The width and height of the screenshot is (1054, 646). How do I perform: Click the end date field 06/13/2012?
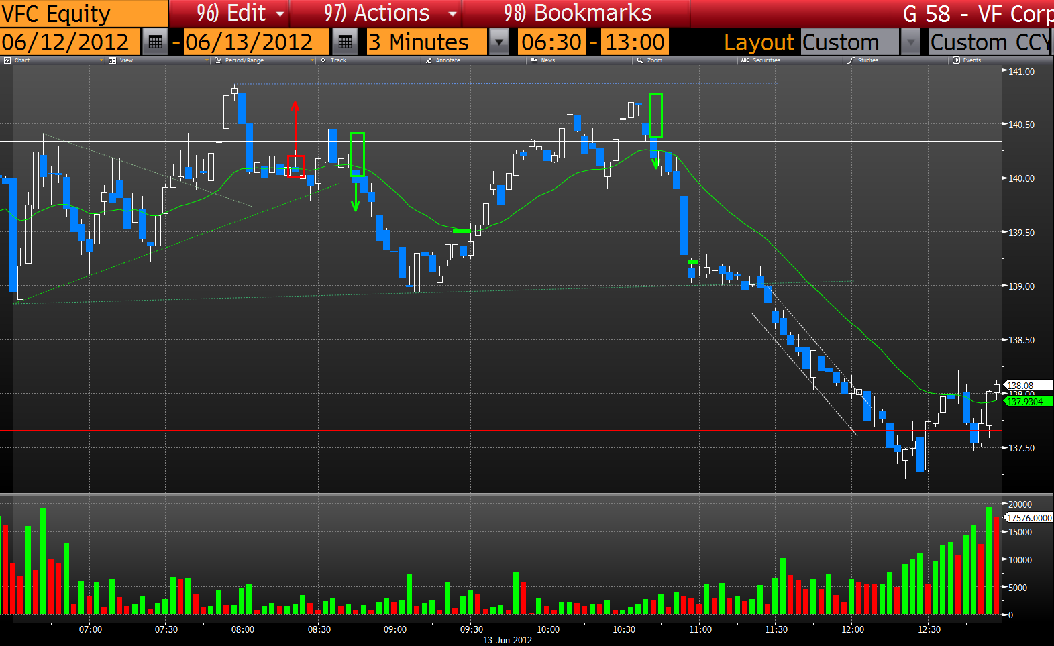(x=256, y=42)
